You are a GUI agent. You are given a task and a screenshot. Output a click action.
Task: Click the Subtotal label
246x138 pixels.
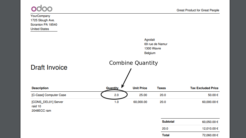168,122
